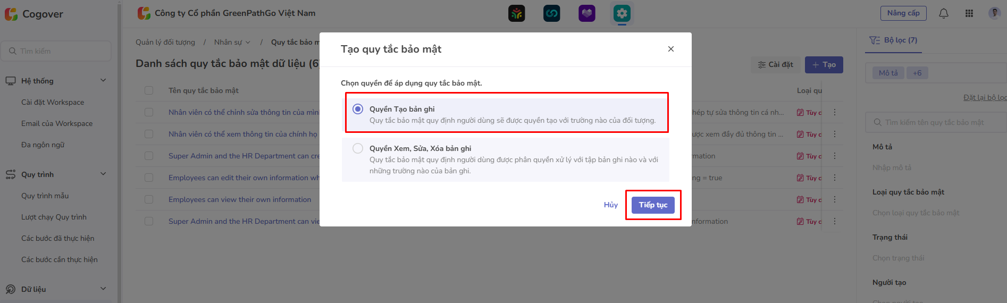The height and width of the screenshot is (303, 1007).
Task: Check row Super Admin and HR can cre
Action: pos(149,156)
